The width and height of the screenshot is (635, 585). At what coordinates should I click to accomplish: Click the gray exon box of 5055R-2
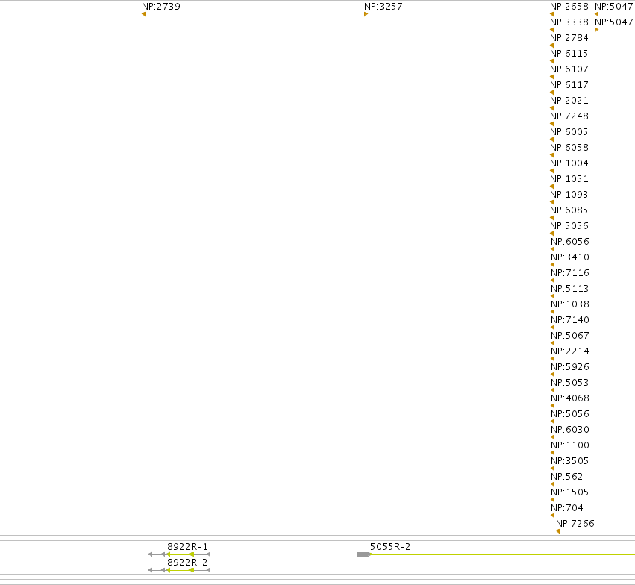(x=363, y=554)
